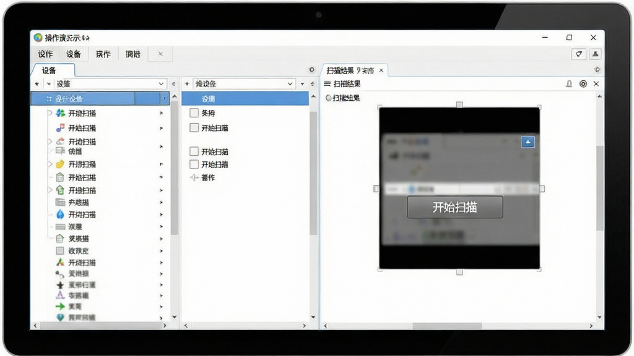The height and width of the screenshot is (356, 634).
Task: Click the results panel horizontal scrollbar thumb
Action: [447, 325]
